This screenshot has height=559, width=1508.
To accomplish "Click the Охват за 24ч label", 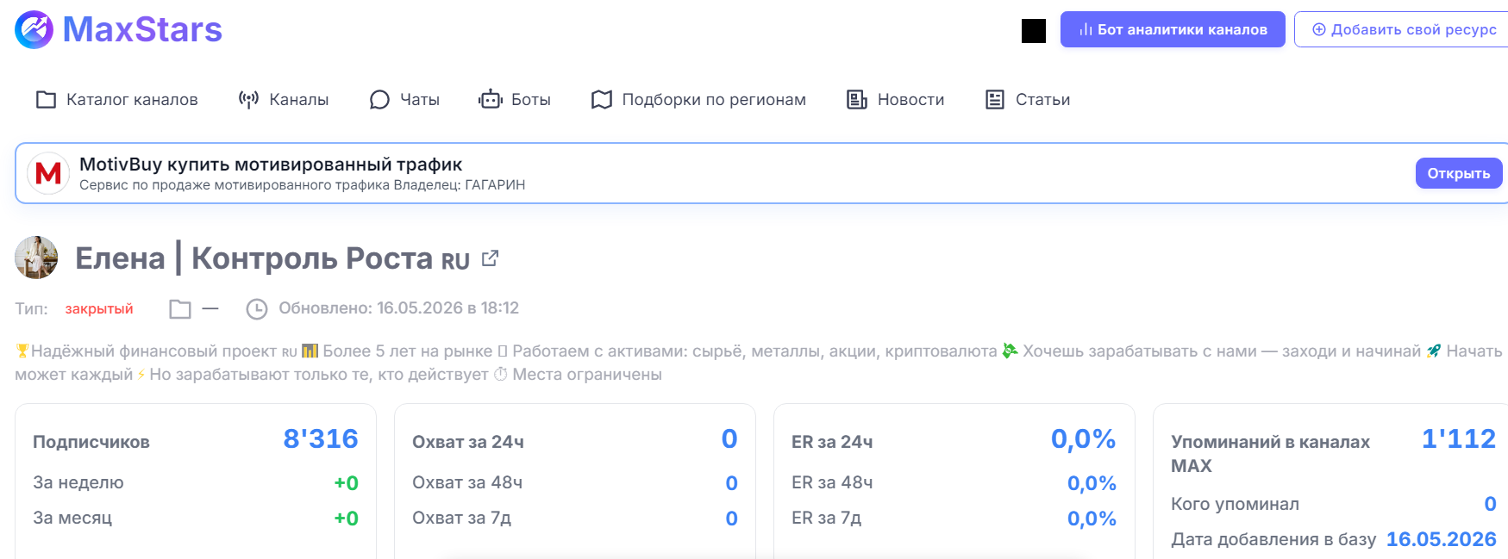I will [x=468, y=442].
